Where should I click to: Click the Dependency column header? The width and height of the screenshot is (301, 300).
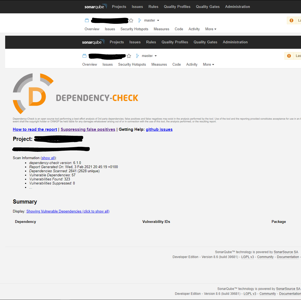26,222
